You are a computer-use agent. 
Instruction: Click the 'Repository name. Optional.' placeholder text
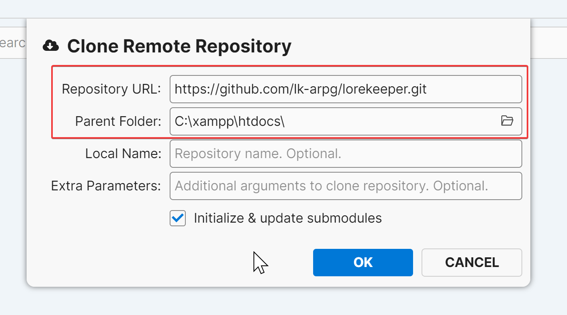point(258,154)
